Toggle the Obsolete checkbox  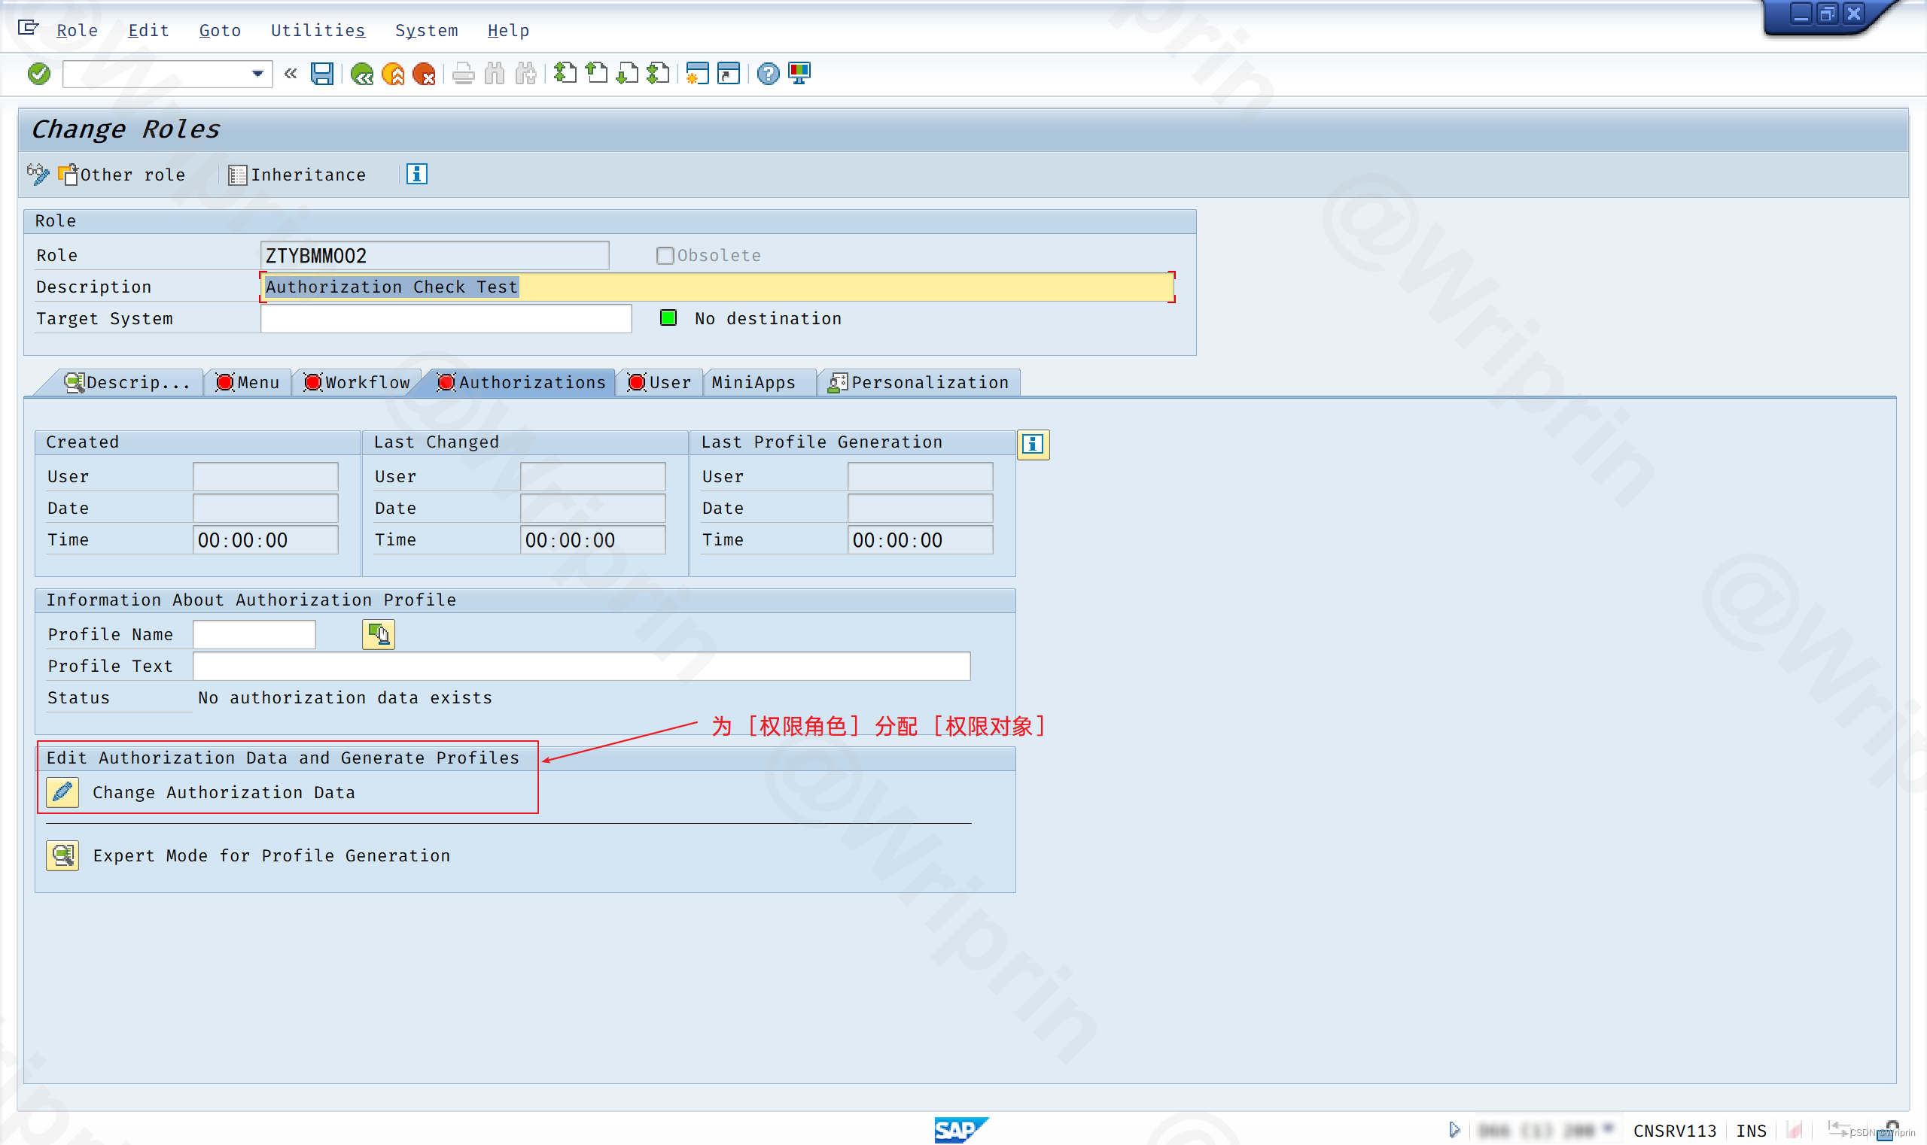click(x=665, y=255)
